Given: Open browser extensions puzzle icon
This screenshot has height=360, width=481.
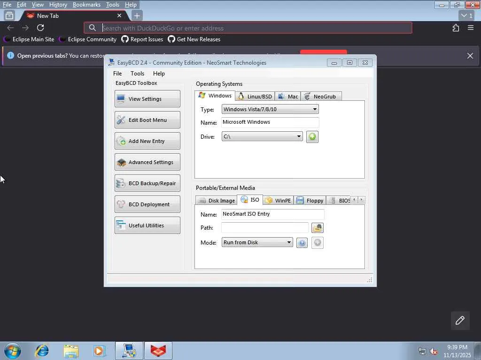Looking at the screenshot, I should (456, 28).
